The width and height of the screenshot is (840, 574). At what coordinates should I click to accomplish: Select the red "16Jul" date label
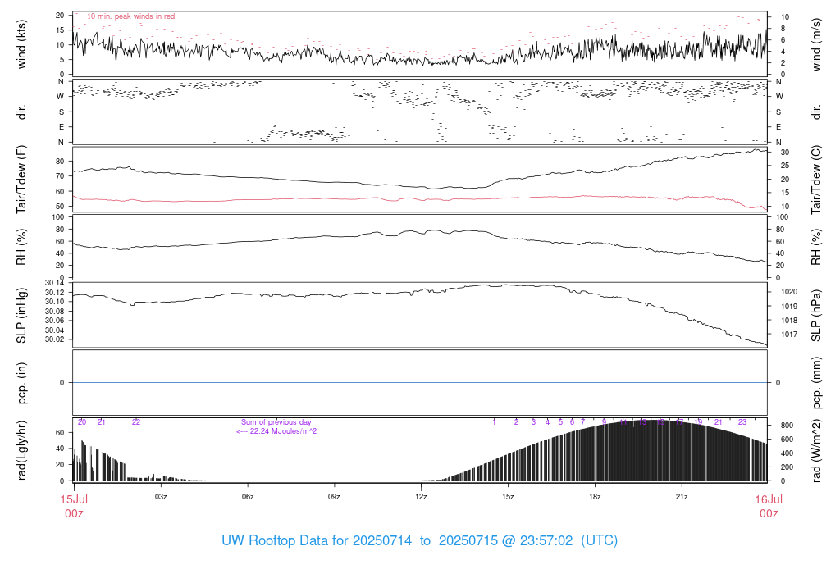tap(769, 499)
